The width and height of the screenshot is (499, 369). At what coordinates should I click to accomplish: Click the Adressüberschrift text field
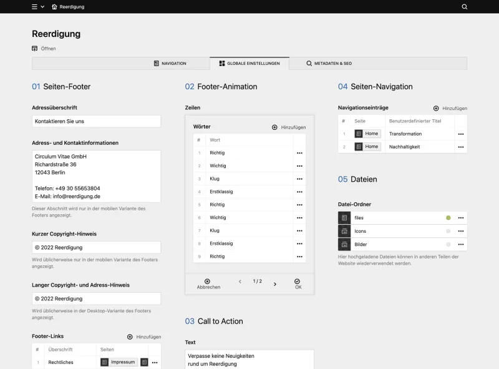96,121
